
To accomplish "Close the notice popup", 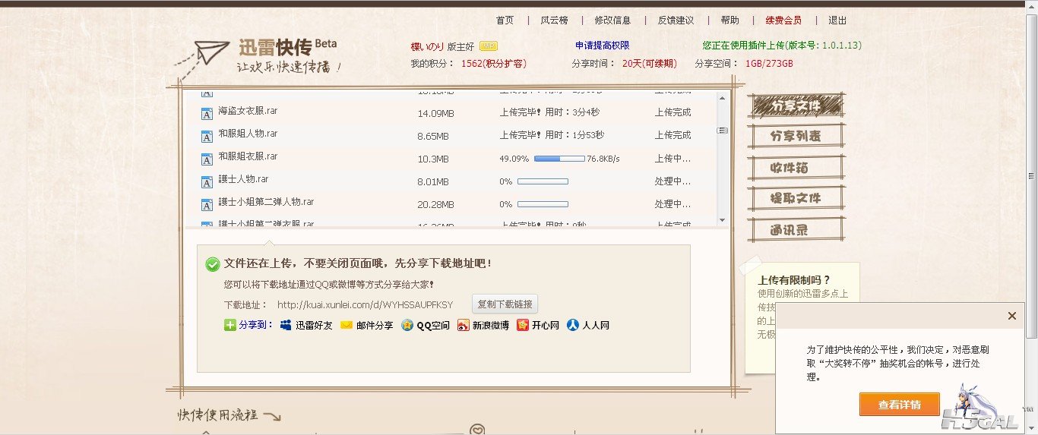I will point(1011,316).
